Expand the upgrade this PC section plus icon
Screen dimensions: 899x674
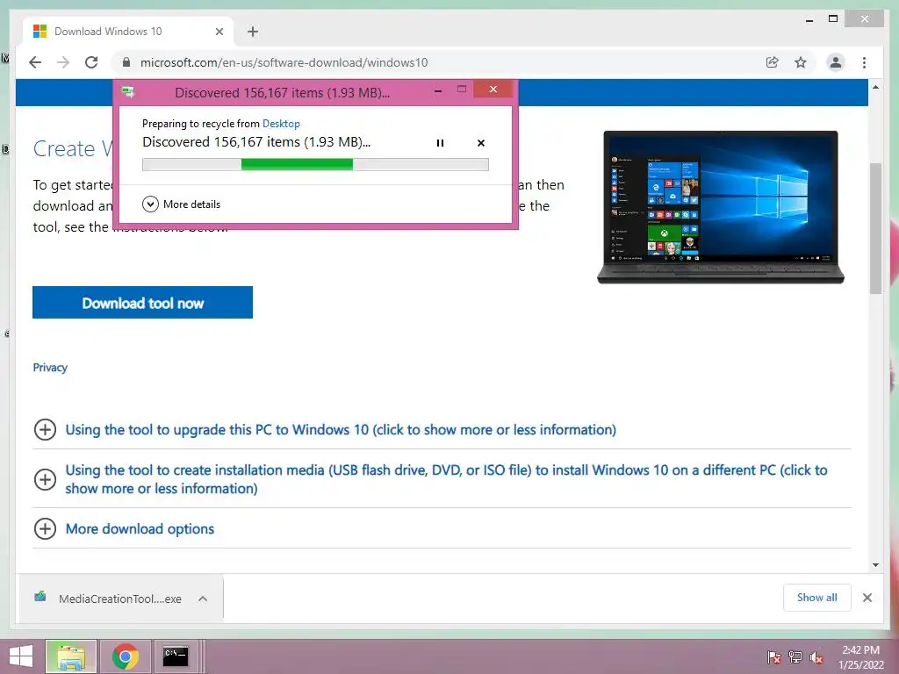pyautogui.click(x=46, y=429)
